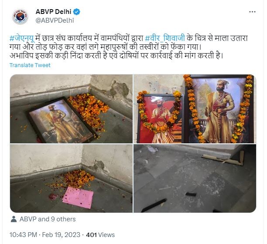This screenshot has width=267, height=244.
Task: Click the small red Shivaji portrait
Action: [x=160, y=119]
